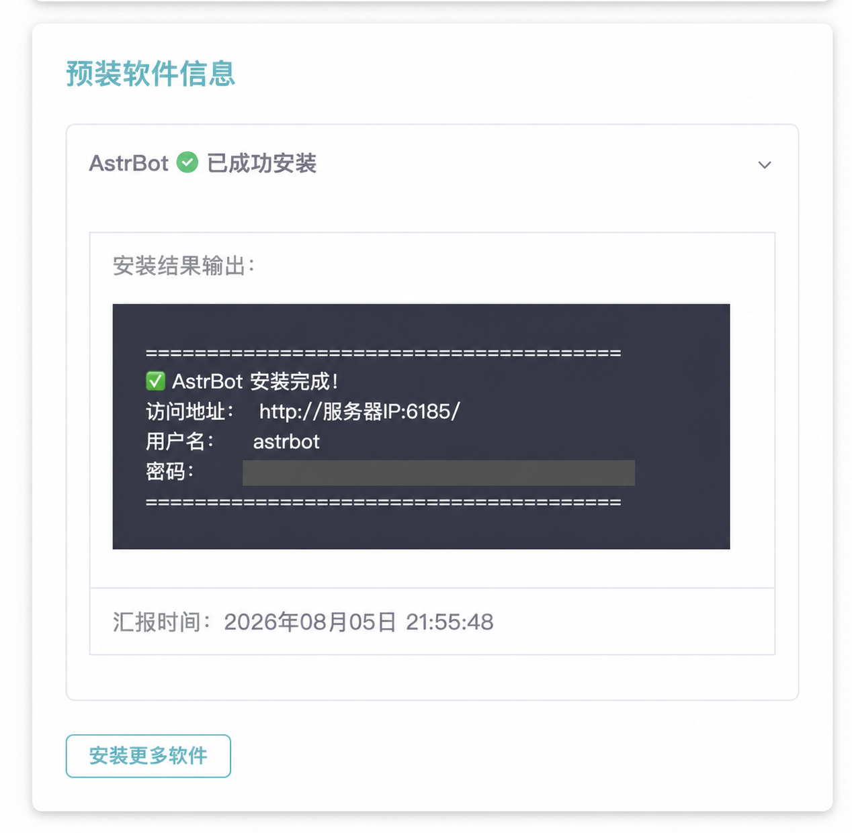Viewport: 852px width, 833px height.
Task: Click the 安装更多软件 button
Action: pos(148,756)
